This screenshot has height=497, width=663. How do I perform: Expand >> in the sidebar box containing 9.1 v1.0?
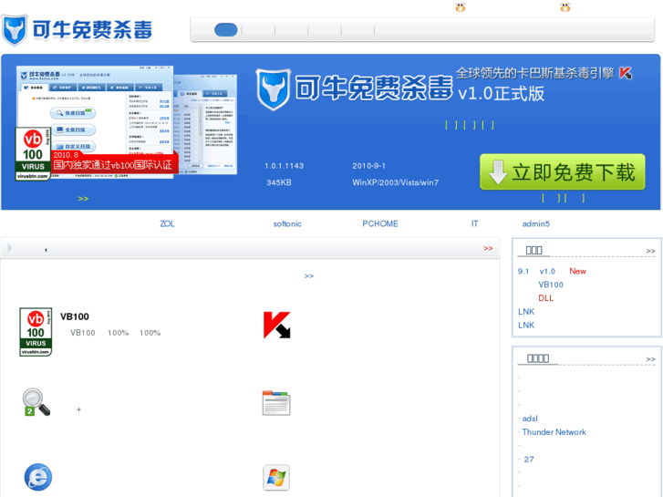650,252
